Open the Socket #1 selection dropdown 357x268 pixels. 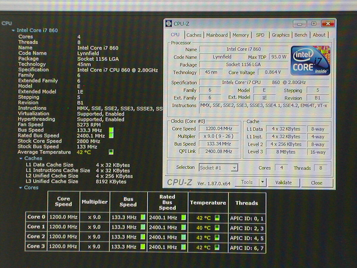pos(234,168)
